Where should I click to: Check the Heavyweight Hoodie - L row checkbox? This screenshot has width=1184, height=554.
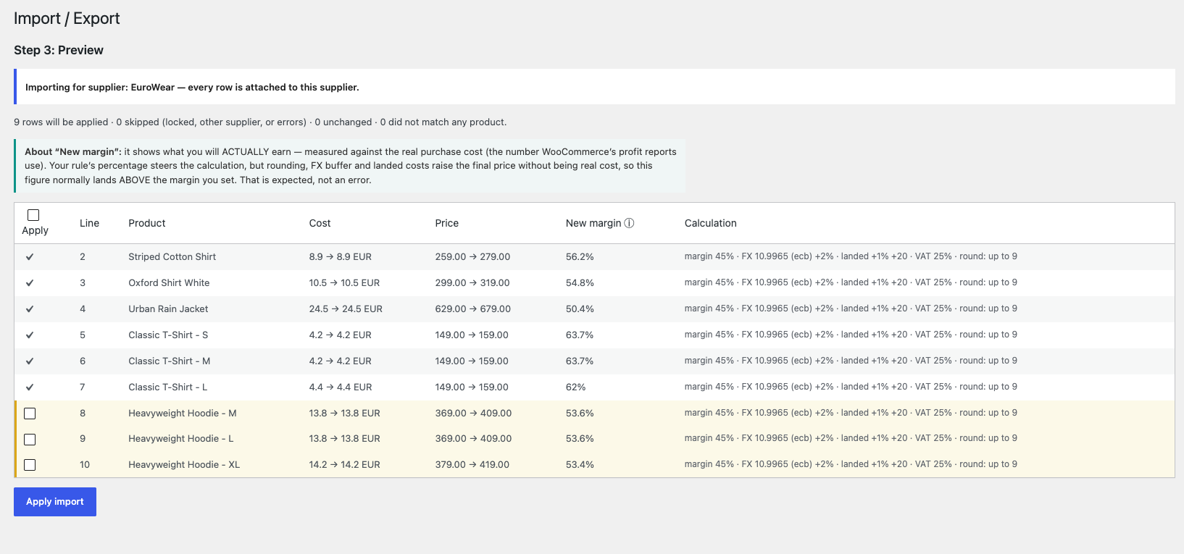tap(30, 440)
